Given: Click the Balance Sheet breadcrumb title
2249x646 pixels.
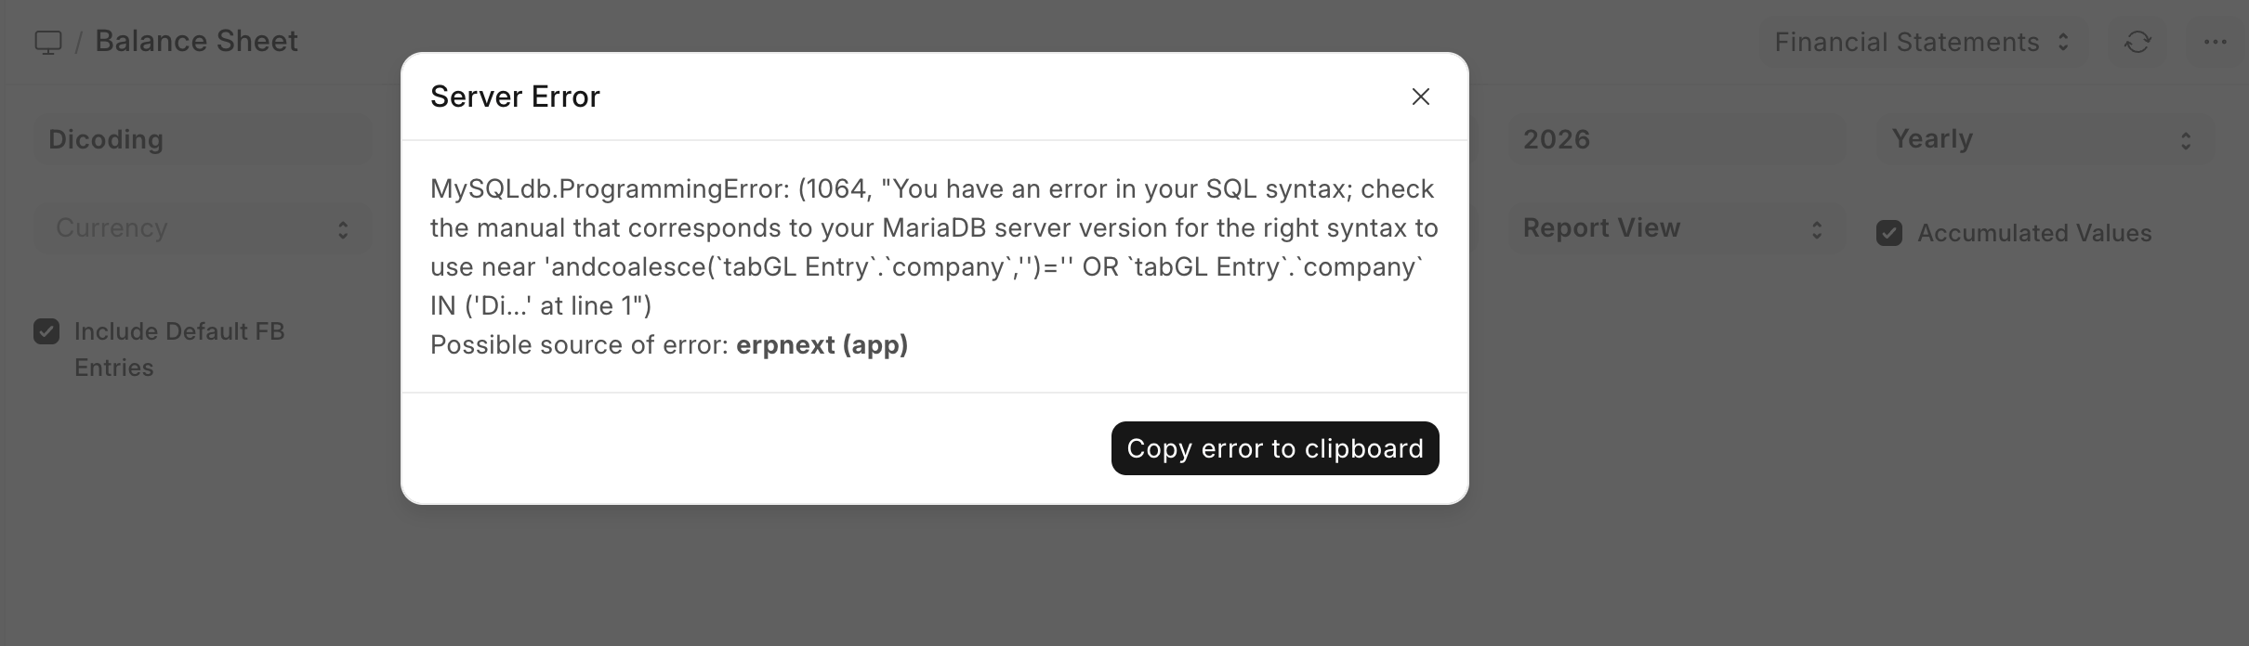Looking at the screenshot, I should click(x=196, y=41).
